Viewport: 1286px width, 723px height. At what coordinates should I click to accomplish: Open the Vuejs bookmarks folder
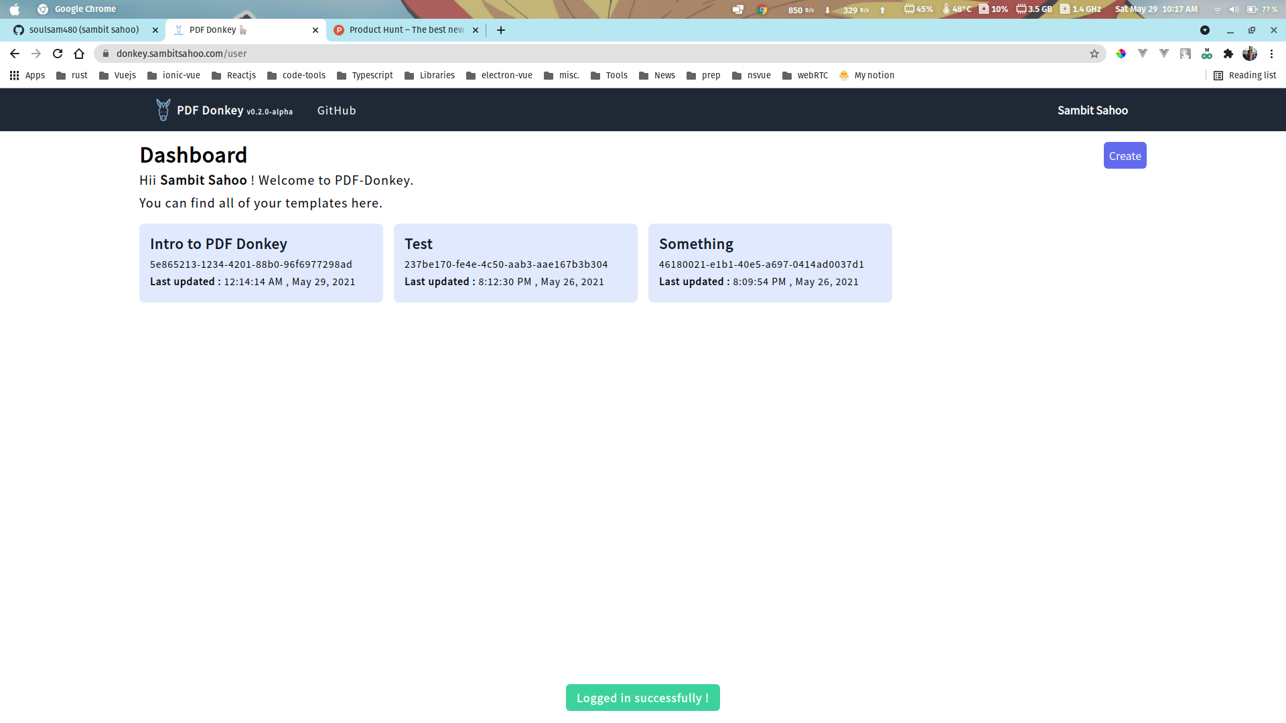coord(117,75)
